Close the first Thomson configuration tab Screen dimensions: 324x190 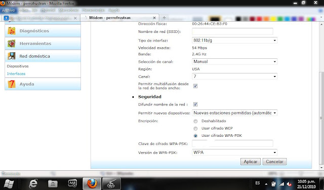75,18
